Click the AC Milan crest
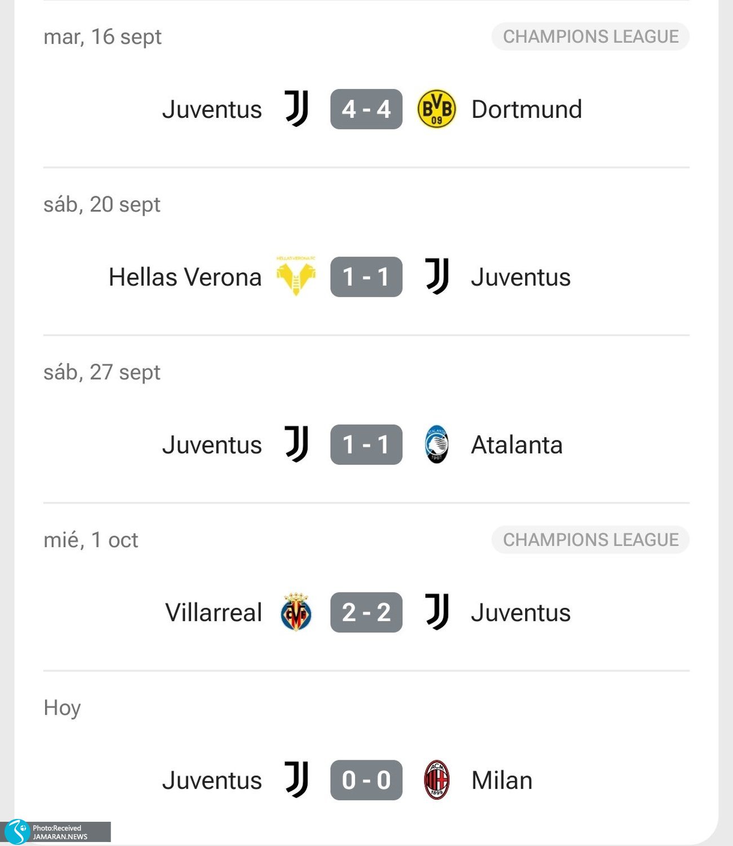Screen dimensions: 733x846 (x=437, y=780)
